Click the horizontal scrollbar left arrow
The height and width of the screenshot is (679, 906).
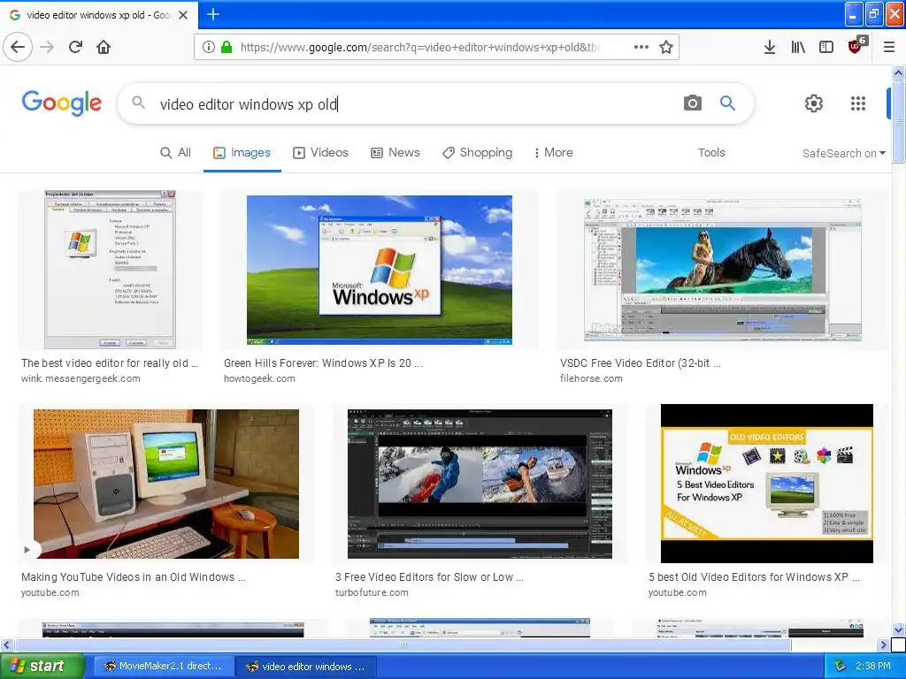pyautogui.click(x=6, y=645)
